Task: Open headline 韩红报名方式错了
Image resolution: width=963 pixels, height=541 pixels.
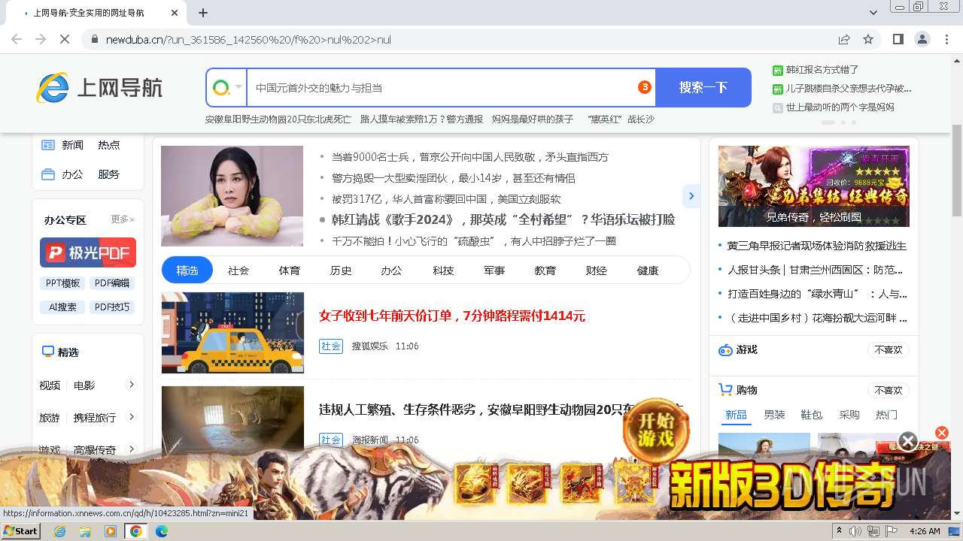Action: (x=822, y=70)
